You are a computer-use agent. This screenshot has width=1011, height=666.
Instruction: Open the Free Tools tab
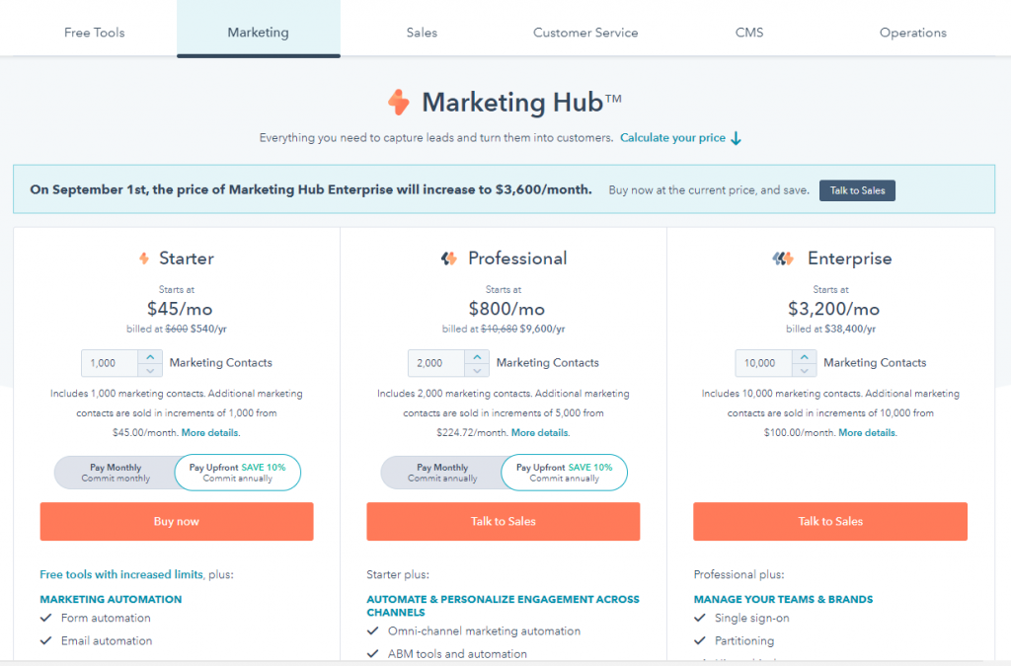pos(94,33)
